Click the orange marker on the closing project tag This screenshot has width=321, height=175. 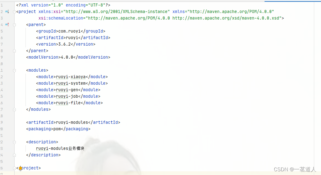(20, 168)
